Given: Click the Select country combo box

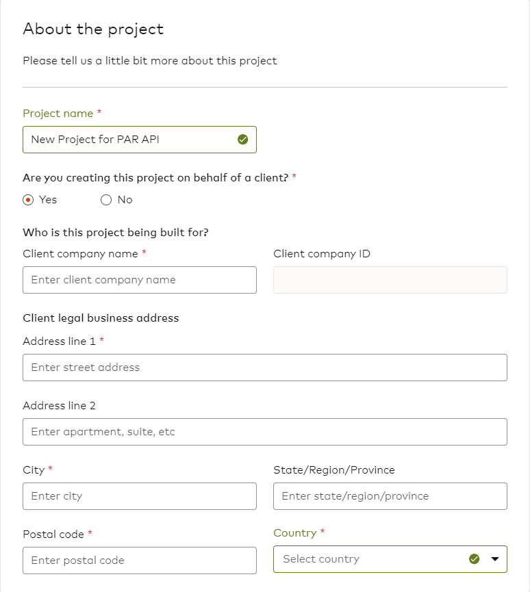Looking at the screenshot, I should point(390,559).
